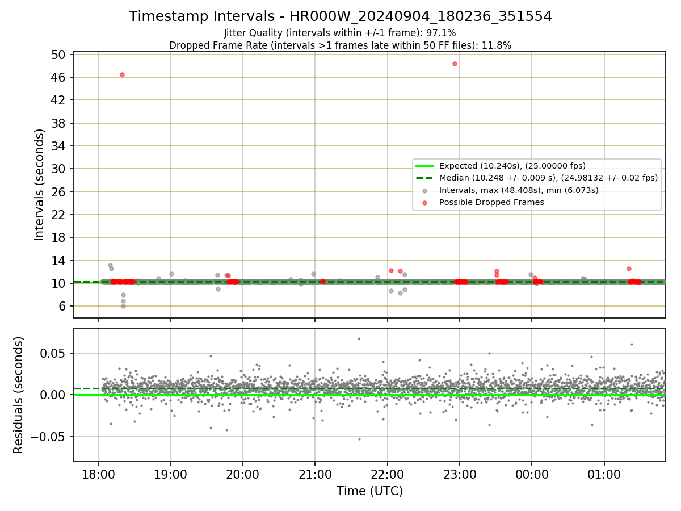Click the 'Dropped Frame Rate' subtitle line

click(x=340, y=45)
